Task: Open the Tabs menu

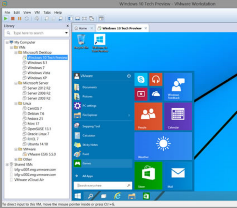Action: coord(47,12)
